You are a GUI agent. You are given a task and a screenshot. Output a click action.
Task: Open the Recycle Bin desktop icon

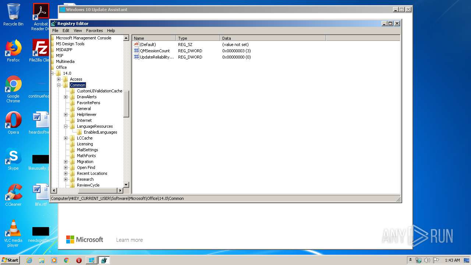(13, 15)
